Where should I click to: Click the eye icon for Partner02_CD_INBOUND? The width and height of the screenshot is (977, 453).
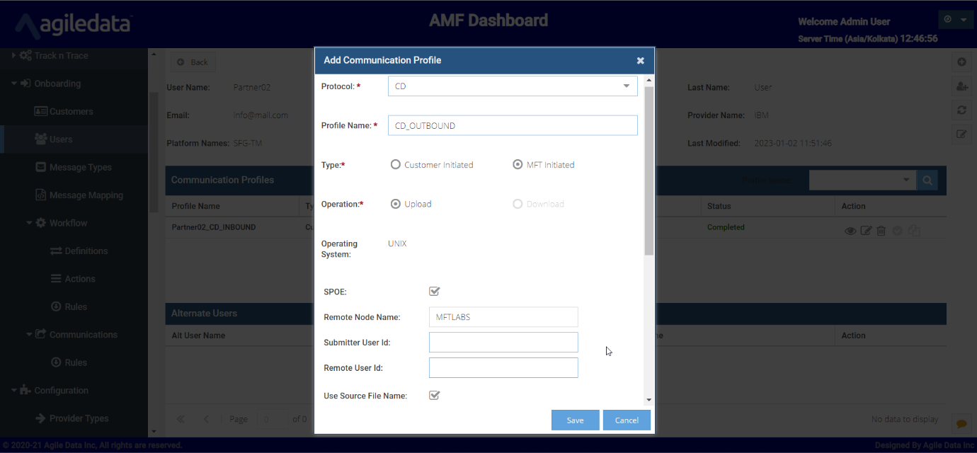850,231
